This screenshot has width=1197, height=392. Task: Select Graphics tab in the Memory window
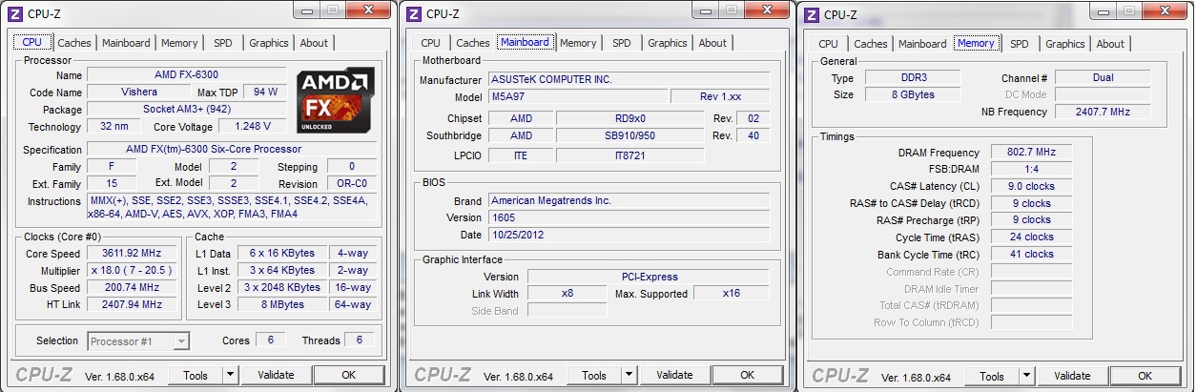[x=1065, y=44]
